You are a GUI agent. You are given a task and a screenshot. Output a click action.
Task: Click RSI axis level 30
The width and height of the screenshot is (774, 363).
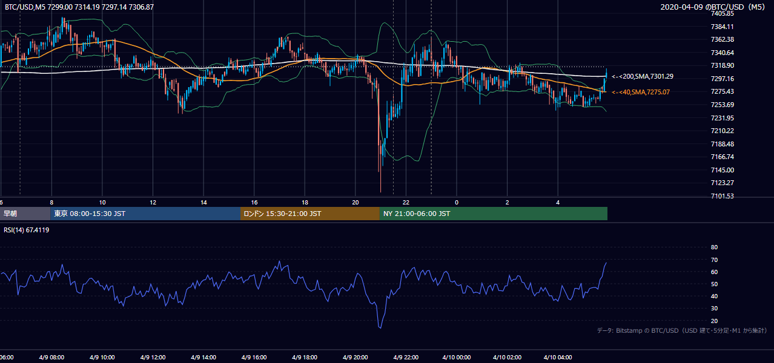714,309
